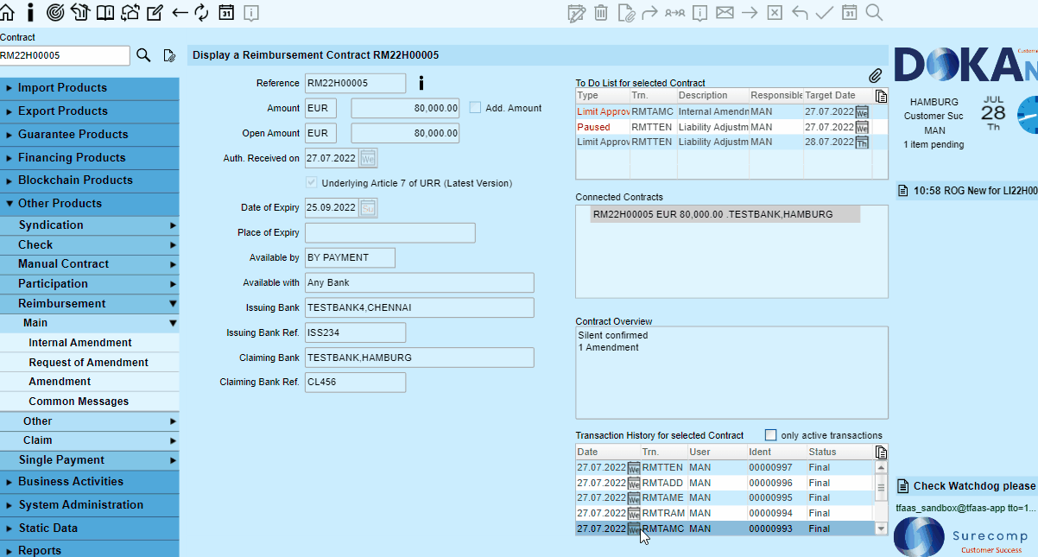
Task: Select the Amendment menu item
Action: [90, 382]
